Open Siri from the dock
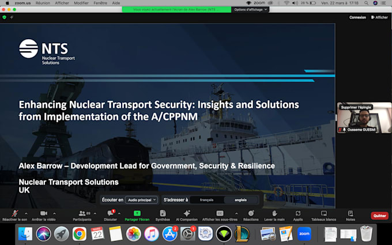 [x=43, y=234]
